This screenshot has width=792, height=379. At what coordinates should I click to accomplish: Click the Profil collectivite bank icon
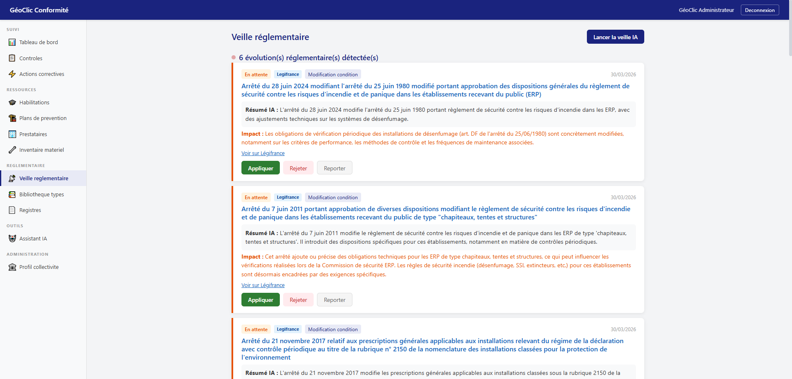click(12, 267)
